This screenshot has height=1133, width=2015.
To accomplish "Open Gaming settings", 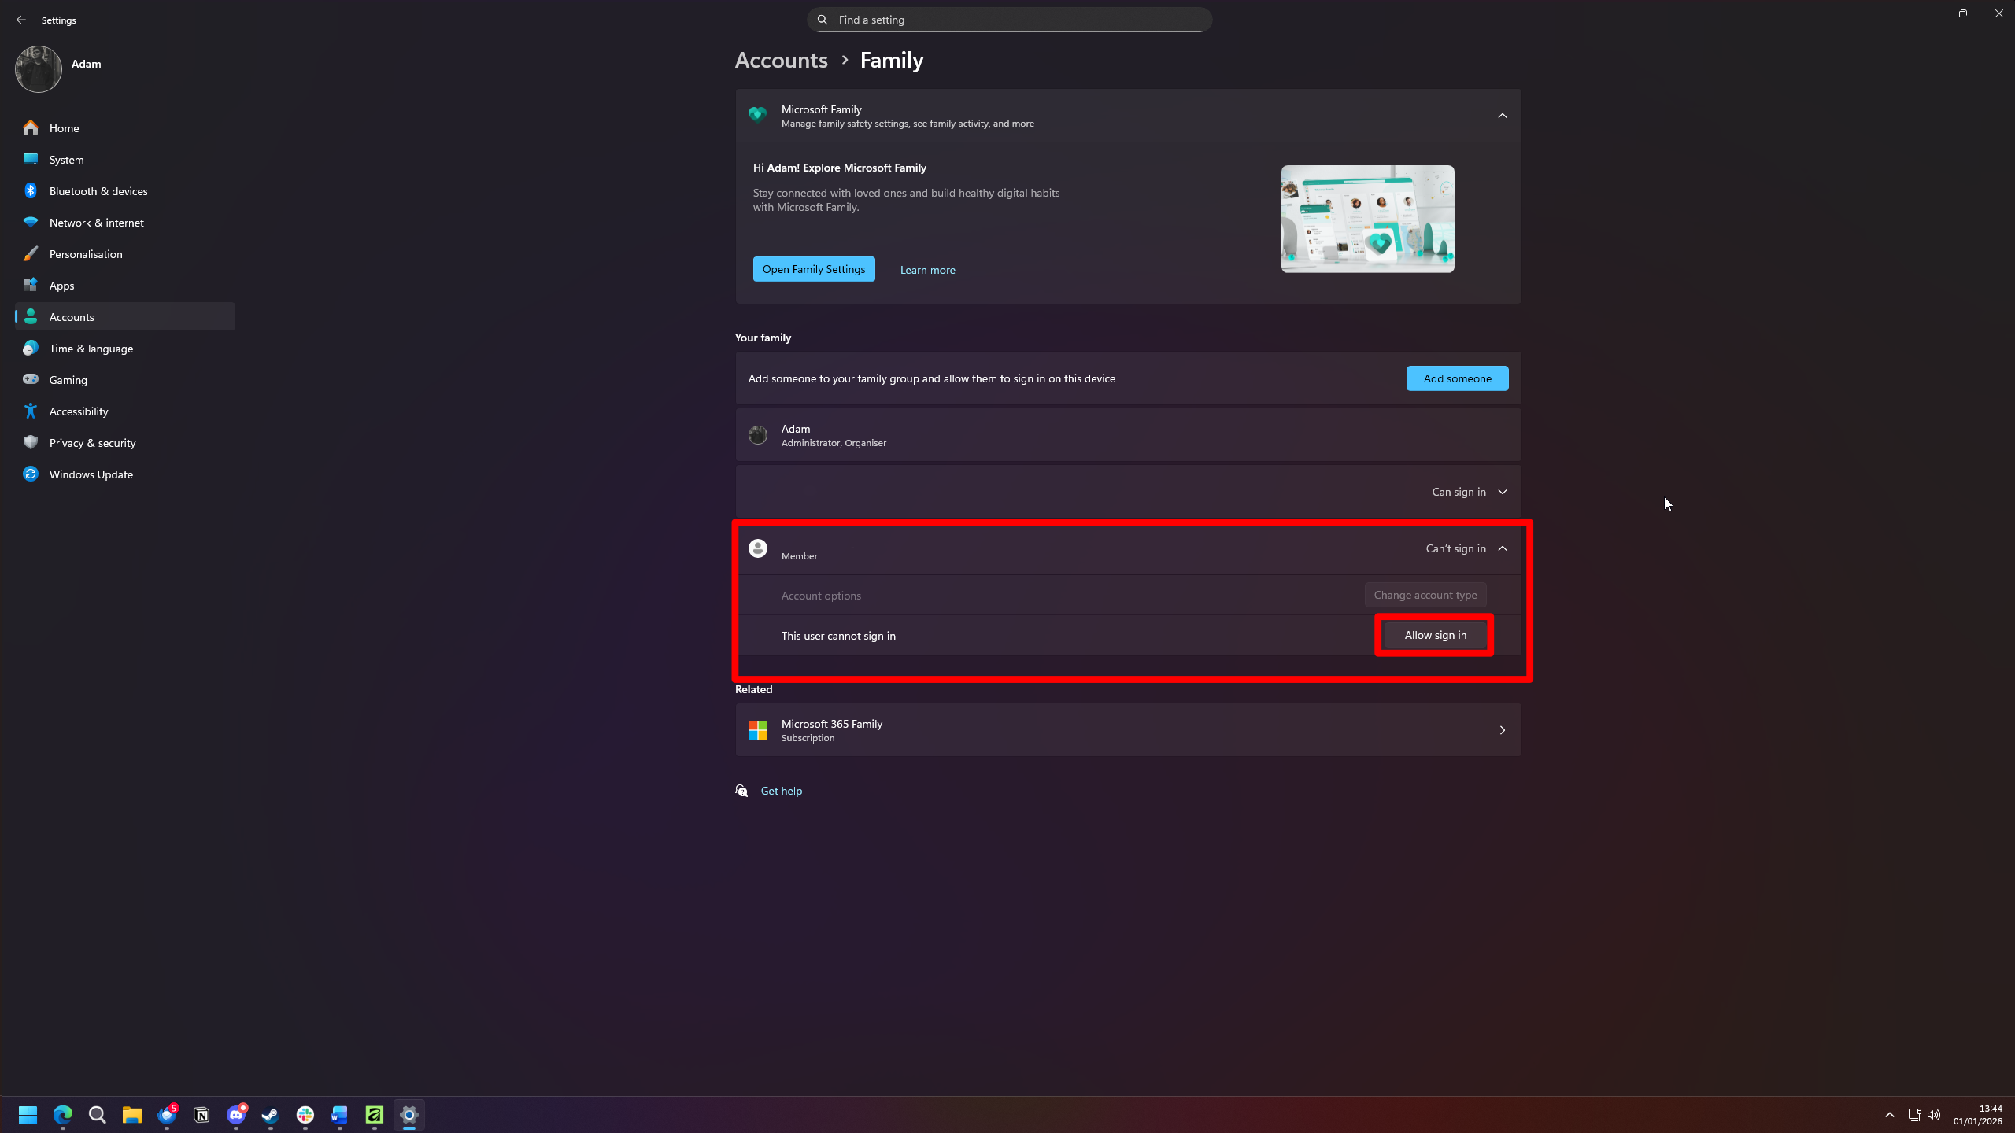I will (x=68, y=379).
